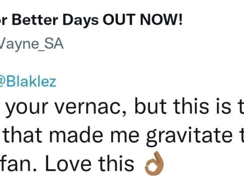Click the word 'your' in the tweet text
This screenshot has width=244, height=181.
coord(27,108)
